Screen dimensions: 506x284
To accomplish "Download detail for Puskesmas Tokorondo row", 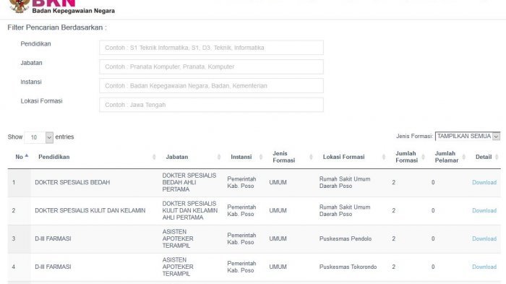I will pos(484,267).
